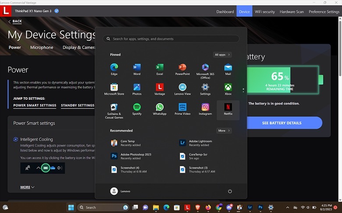Open Firefox from taskbar
Viewport: 342px width, 213px height.
208,207
